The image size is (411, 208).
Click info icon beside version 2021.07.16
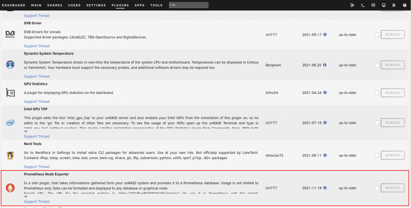click(x=325, y=123)
